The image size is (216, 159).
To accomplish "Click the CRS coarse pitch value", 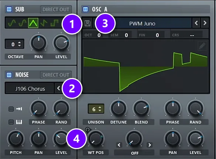I will click(192, 35).
